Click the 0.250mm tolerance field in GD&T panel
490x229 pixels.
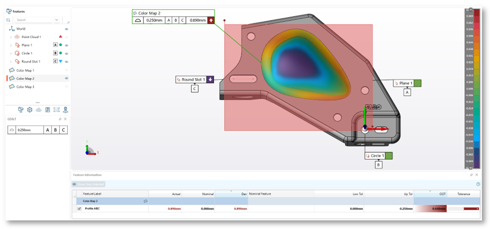29,130
